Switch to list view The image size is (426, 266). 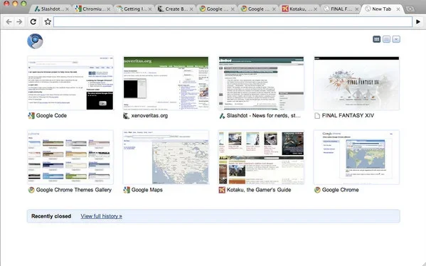click(x=386, y=39)
